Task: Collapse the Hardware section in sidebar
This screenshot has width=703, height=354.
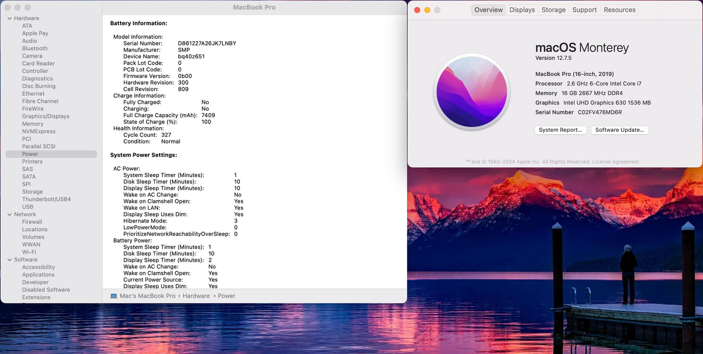Action: click(x=10, y=18)
